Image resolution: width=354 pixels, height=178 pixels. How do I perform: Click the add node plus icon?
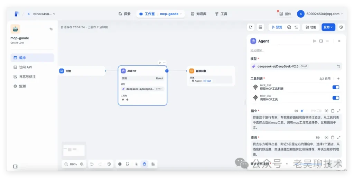(120, 164)
